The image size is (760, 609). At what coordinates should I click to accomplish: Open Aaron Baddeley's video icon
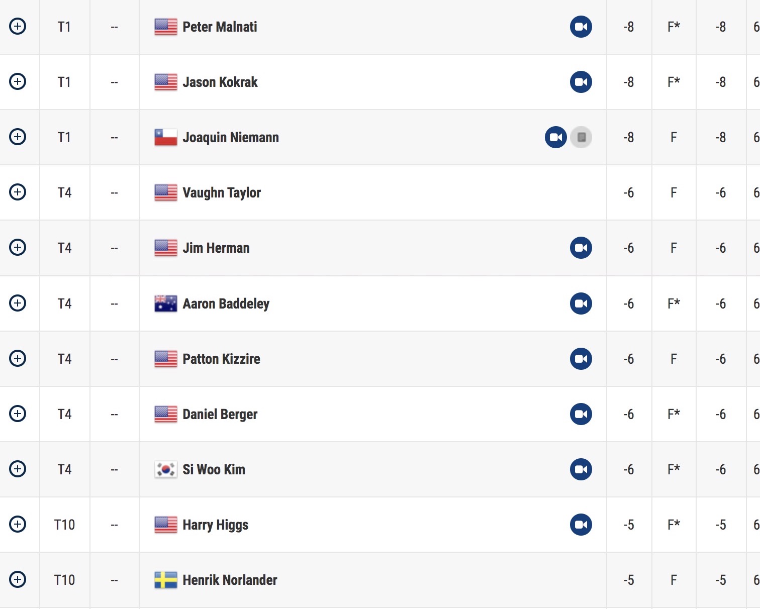581,303
